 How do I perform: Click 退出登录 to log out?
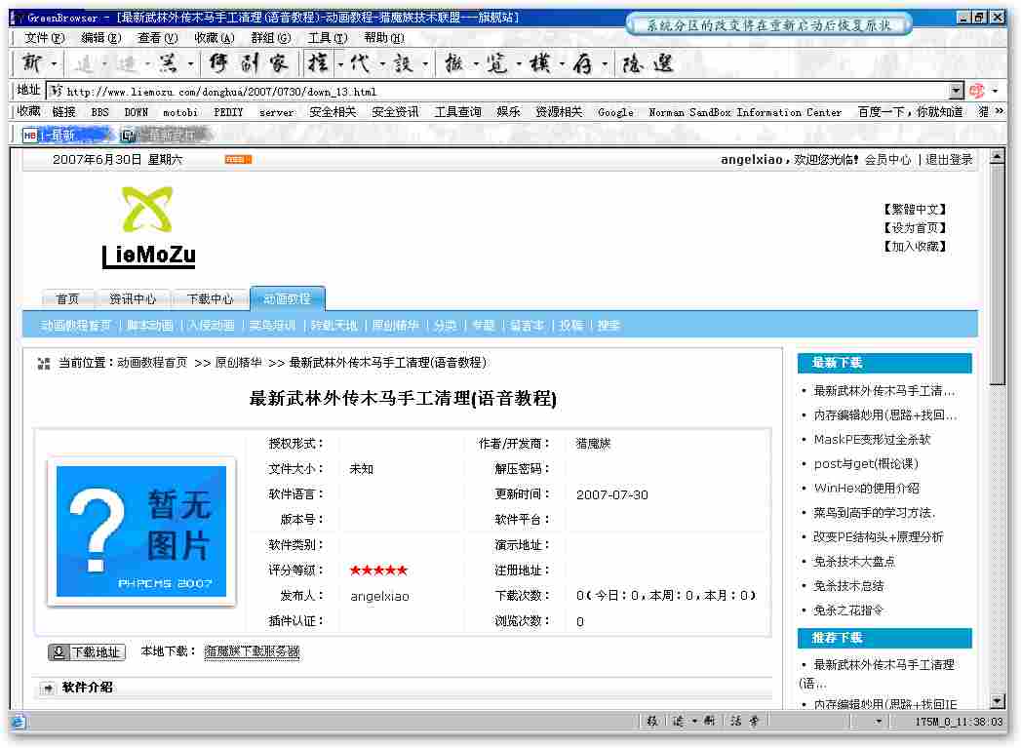pyautogui.click(x=949, y=159)
